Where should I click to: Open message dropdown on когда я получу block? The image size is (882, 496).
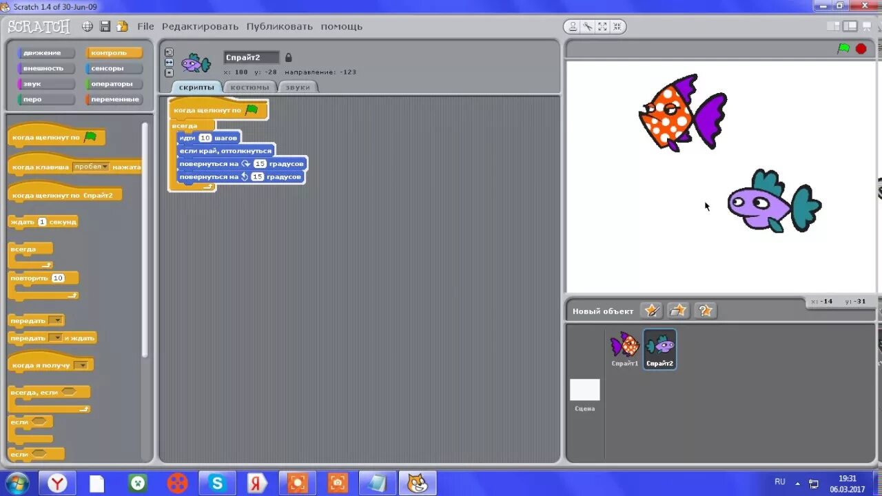[x=81, y=365]
